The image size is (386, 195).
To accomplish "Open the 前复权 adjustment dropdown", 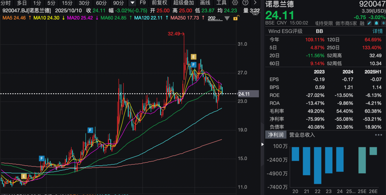I will tap(159, 3).
